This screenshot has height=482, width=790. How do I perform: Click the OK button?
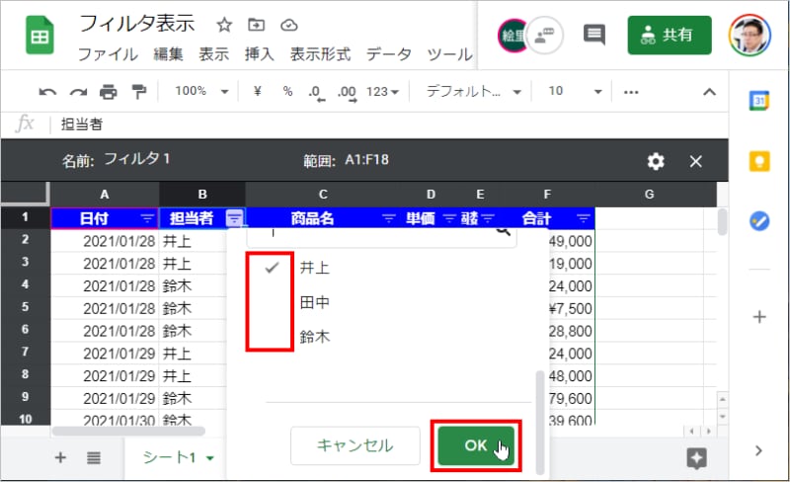476,445
